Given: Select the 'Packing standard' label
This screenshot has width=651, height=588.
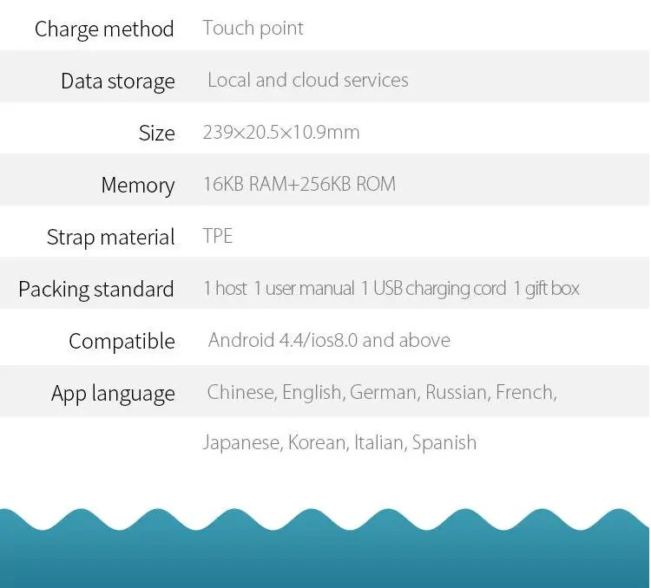Looking at the screenshot, I should coord(95,289).
